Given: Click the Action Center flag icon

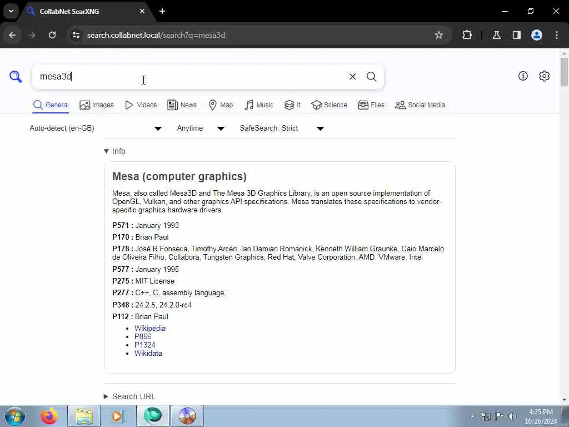Looking at the screenshot, I should [500, 416].
